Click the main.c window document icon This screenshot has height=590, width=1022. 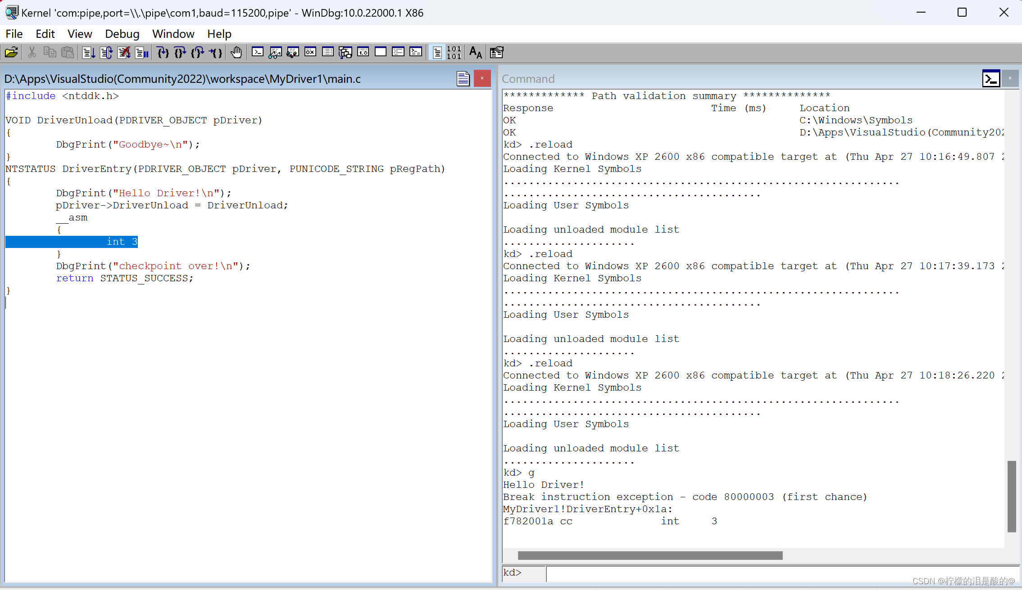(x=463, y=79)
